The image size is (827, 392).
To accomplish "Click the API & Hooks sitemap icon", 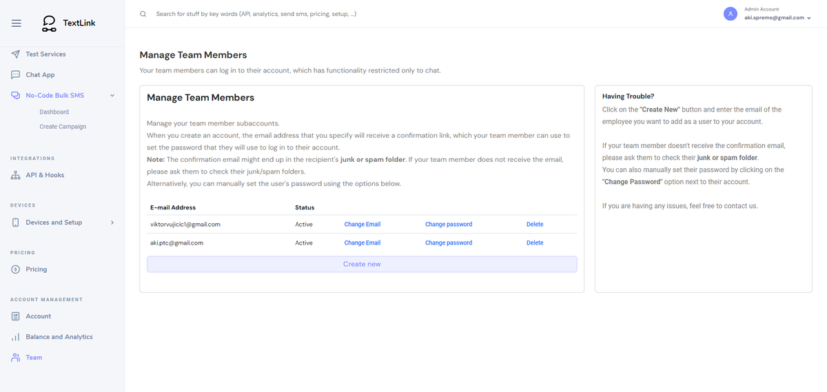I will point(16,175).
